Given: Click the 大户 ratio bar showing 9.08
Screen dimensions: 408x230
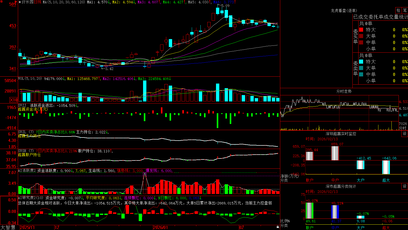Looking at the screenshot, I should 360,217.
